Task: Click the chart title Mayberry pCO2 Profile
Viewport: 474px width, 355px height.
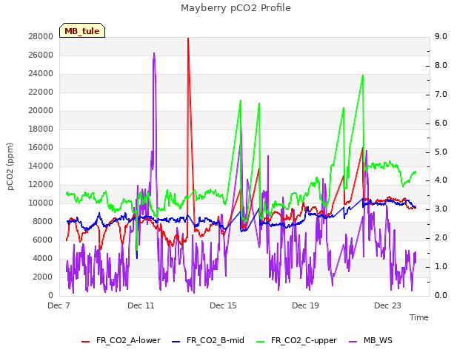Action: pos(236,8)
